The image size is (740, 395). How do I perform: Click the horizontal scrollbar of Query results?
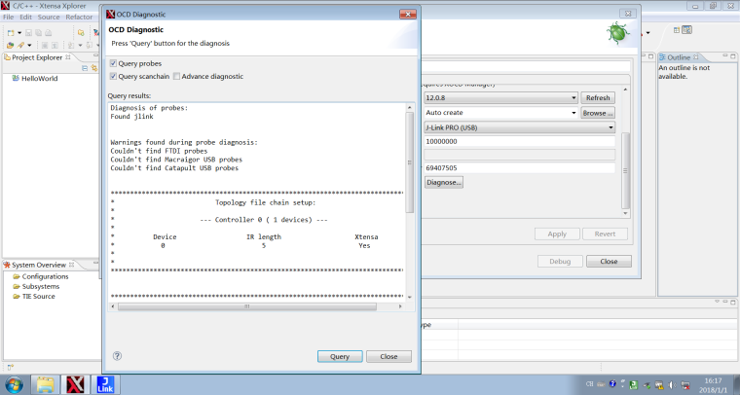click(246, 306)
